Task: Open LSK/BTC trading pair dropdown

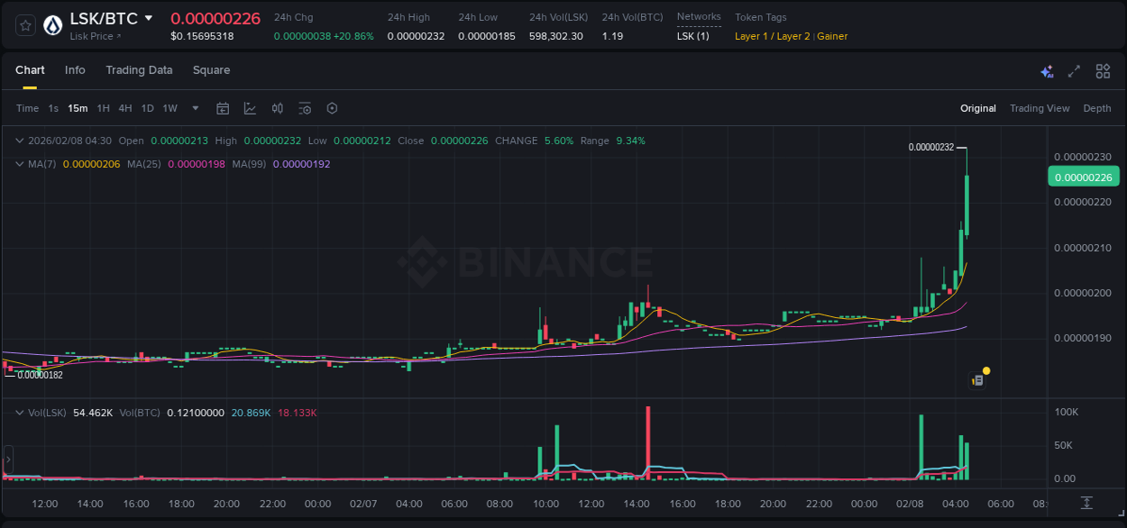Action: tap(149, 19)
